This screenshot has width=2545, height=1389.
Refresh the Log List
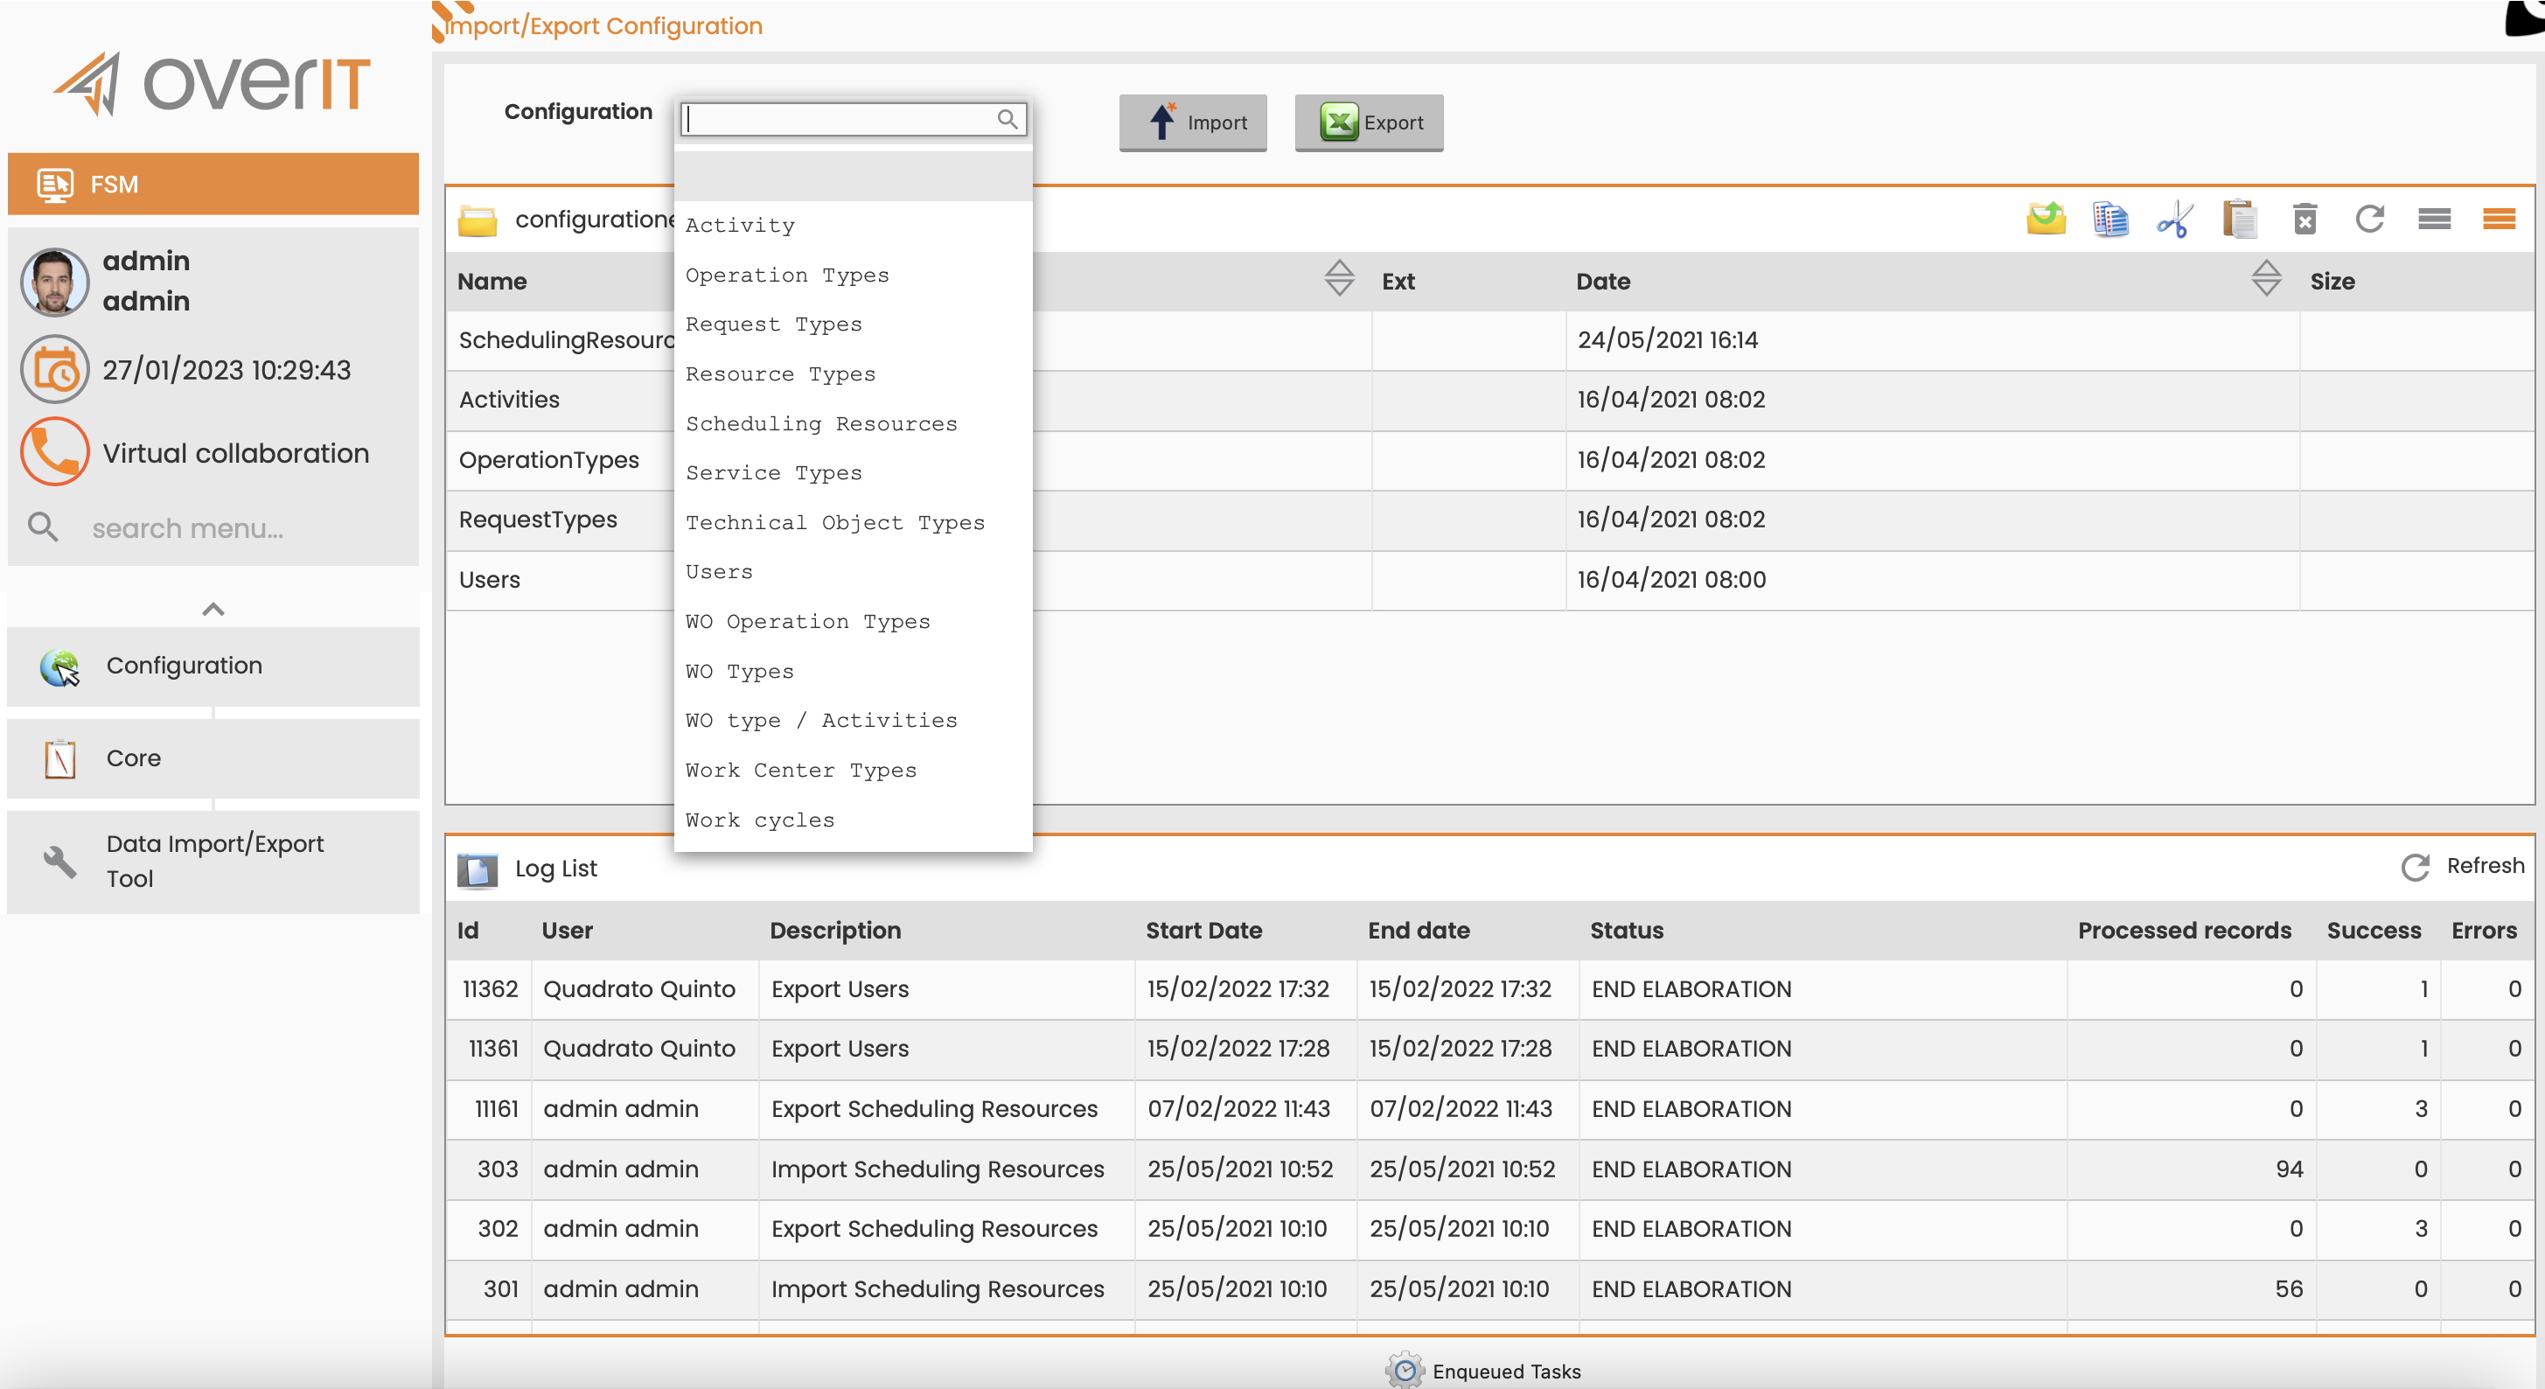[x=2462, y=867]
